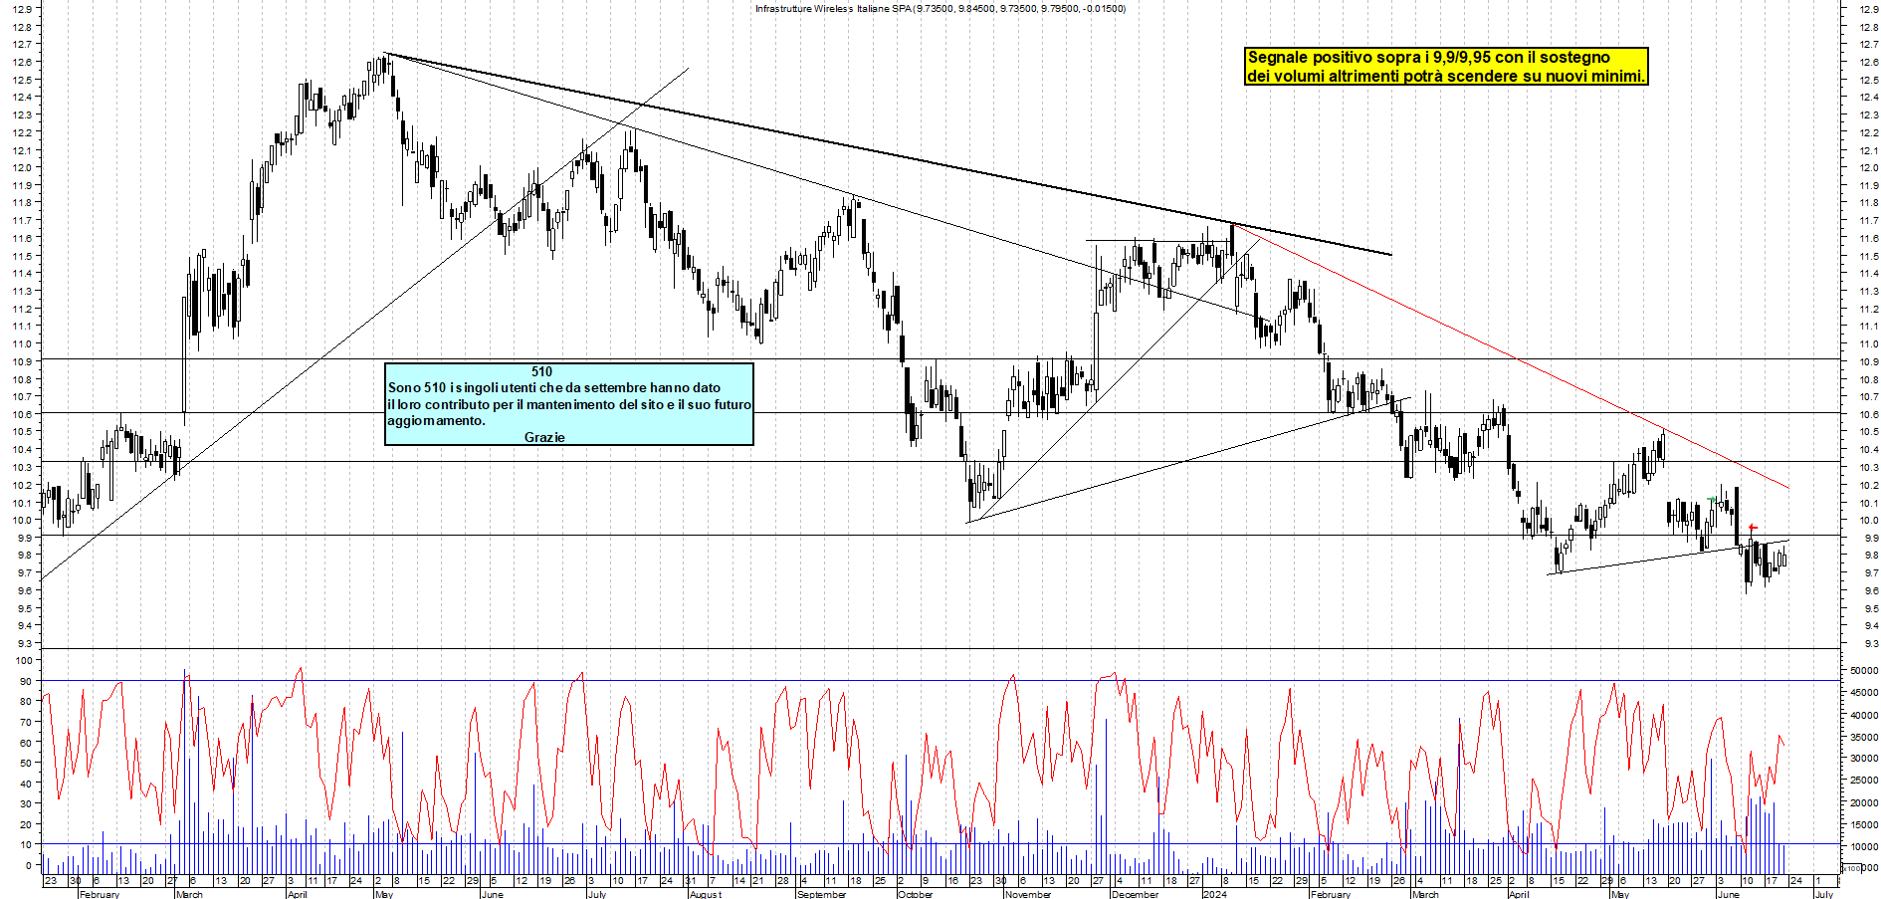The height and width of the screenshot is (899, 1881).
Task: Select the 'Sono 510 singoli utenti' message line
Action: [x=554, y=387]
